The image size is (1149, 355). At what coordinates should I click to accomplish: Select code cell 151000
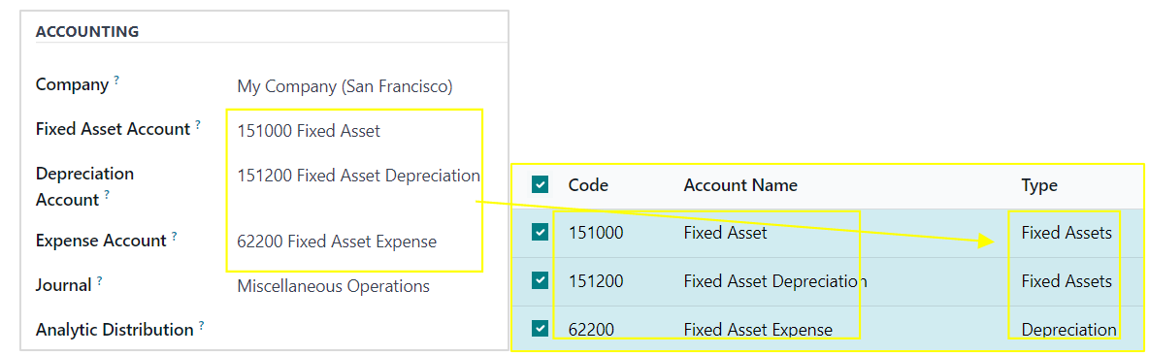596,233
